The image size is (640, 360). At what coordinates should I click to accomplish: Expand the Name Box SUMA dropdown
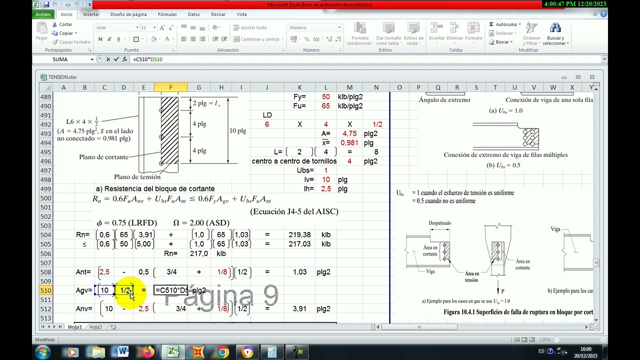click(x=92, y=59)
